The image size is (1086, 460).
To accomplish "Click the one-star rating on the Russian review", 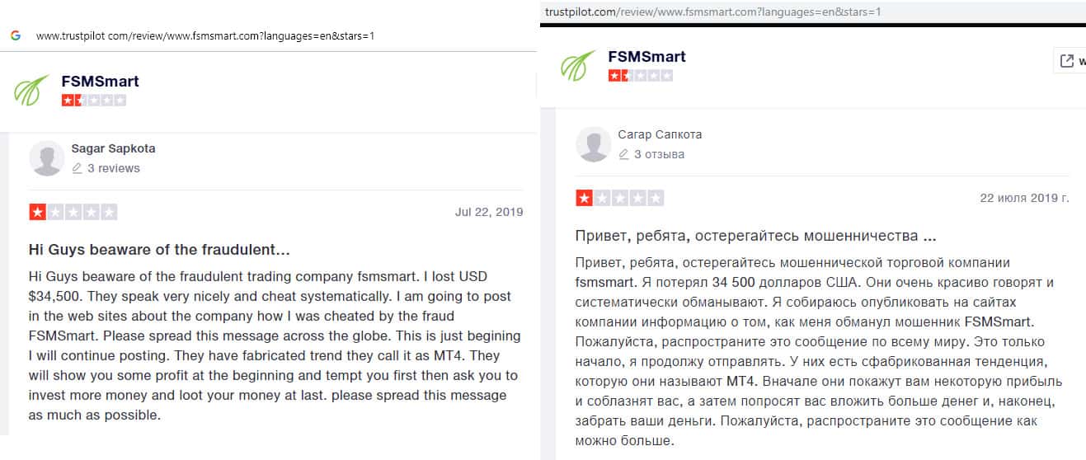I will click(x=619, y=198).
